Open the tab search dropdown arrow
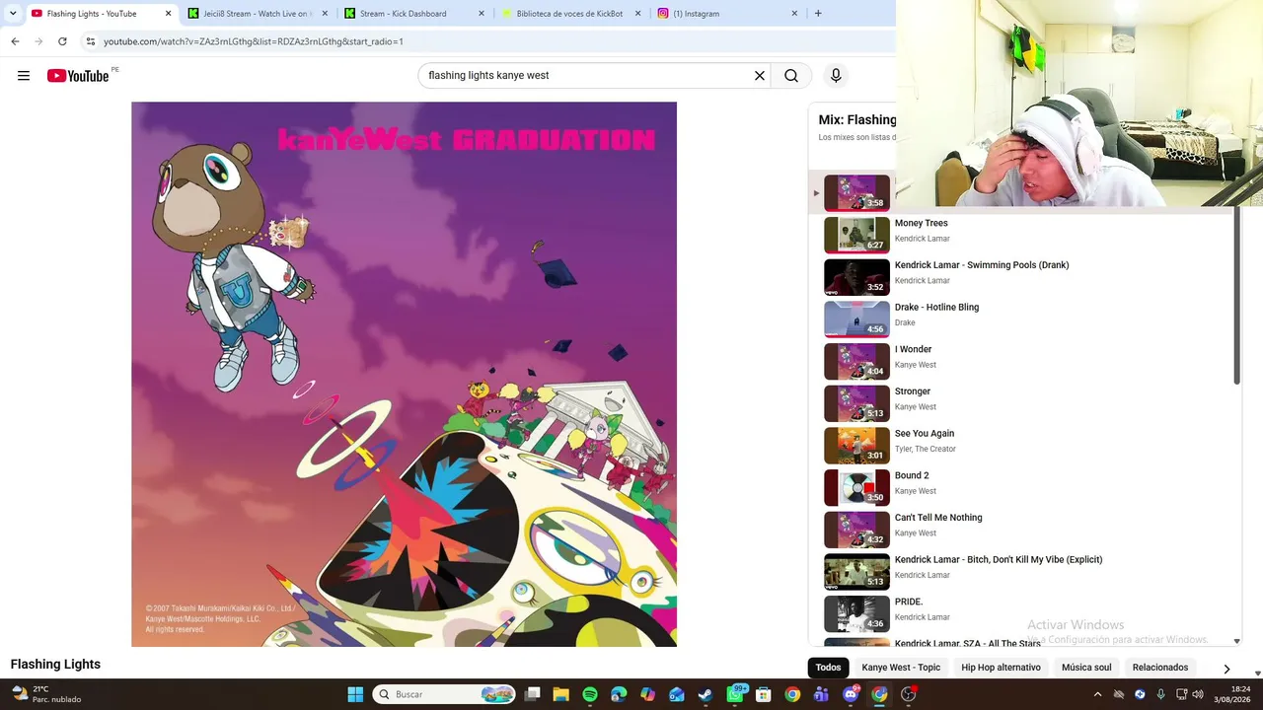 coord(13,14)
